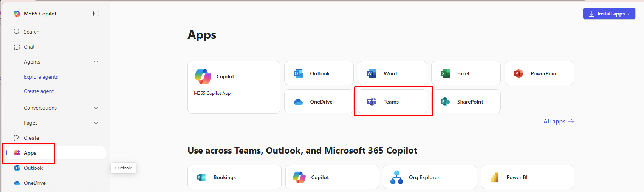This screenshot has width=644, height=192.
Task: Expand the Conversations section
Action: [96, 108]
